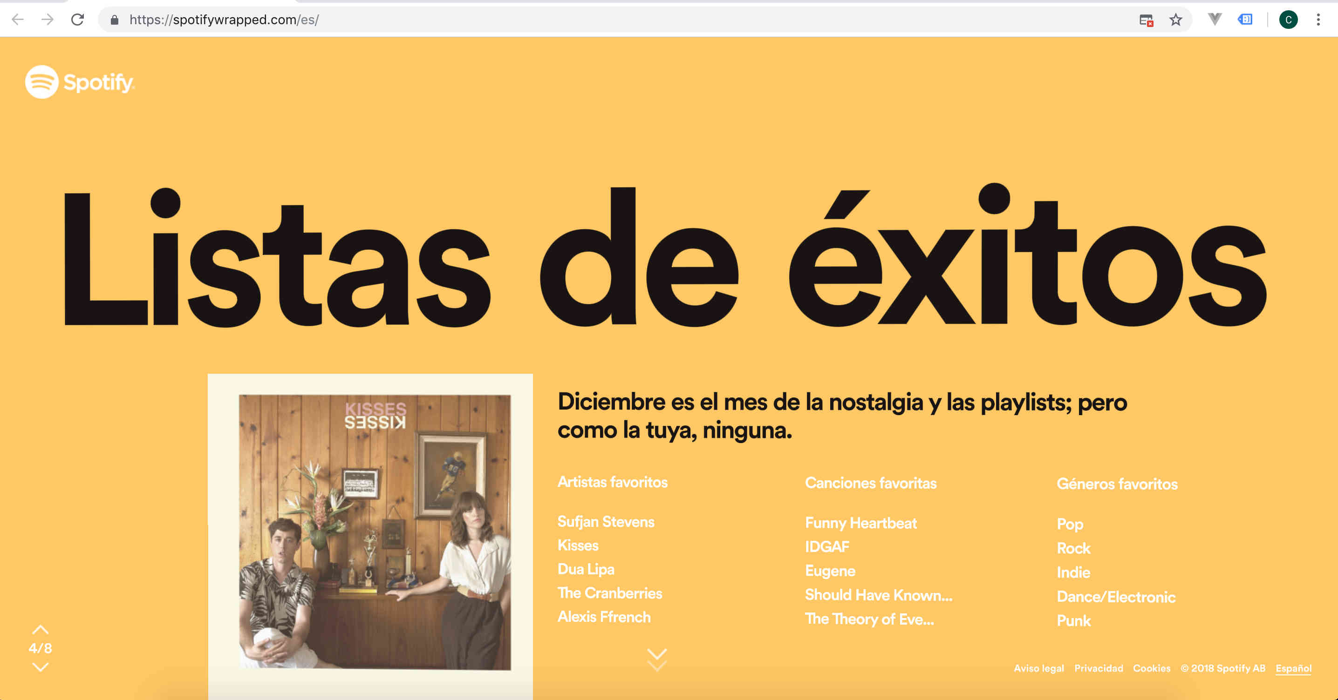Open the Privacidad footer link
The height and width of the screenshot is (700, 1338).
point(1098,668)
